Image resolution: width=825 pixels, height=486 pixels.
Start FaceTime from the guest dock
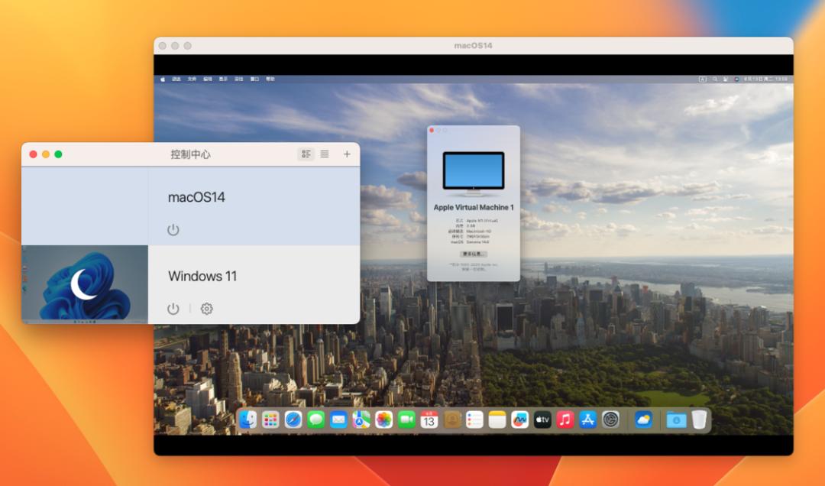(406, 420)
